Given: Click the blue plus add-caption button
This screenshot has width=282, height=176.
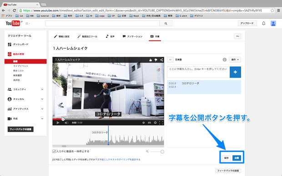Looking at the screenshot, I should coord(235,72).
